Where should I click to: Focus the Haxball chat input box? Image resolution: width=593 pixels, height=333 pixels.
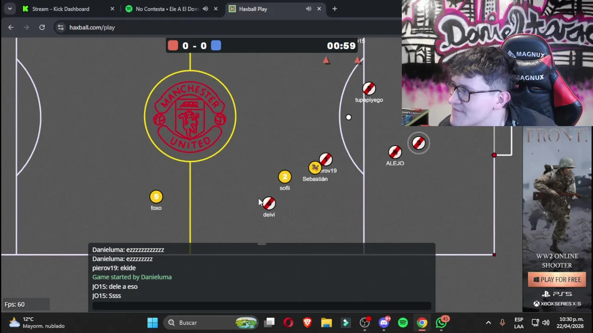[x=262, y=306]
